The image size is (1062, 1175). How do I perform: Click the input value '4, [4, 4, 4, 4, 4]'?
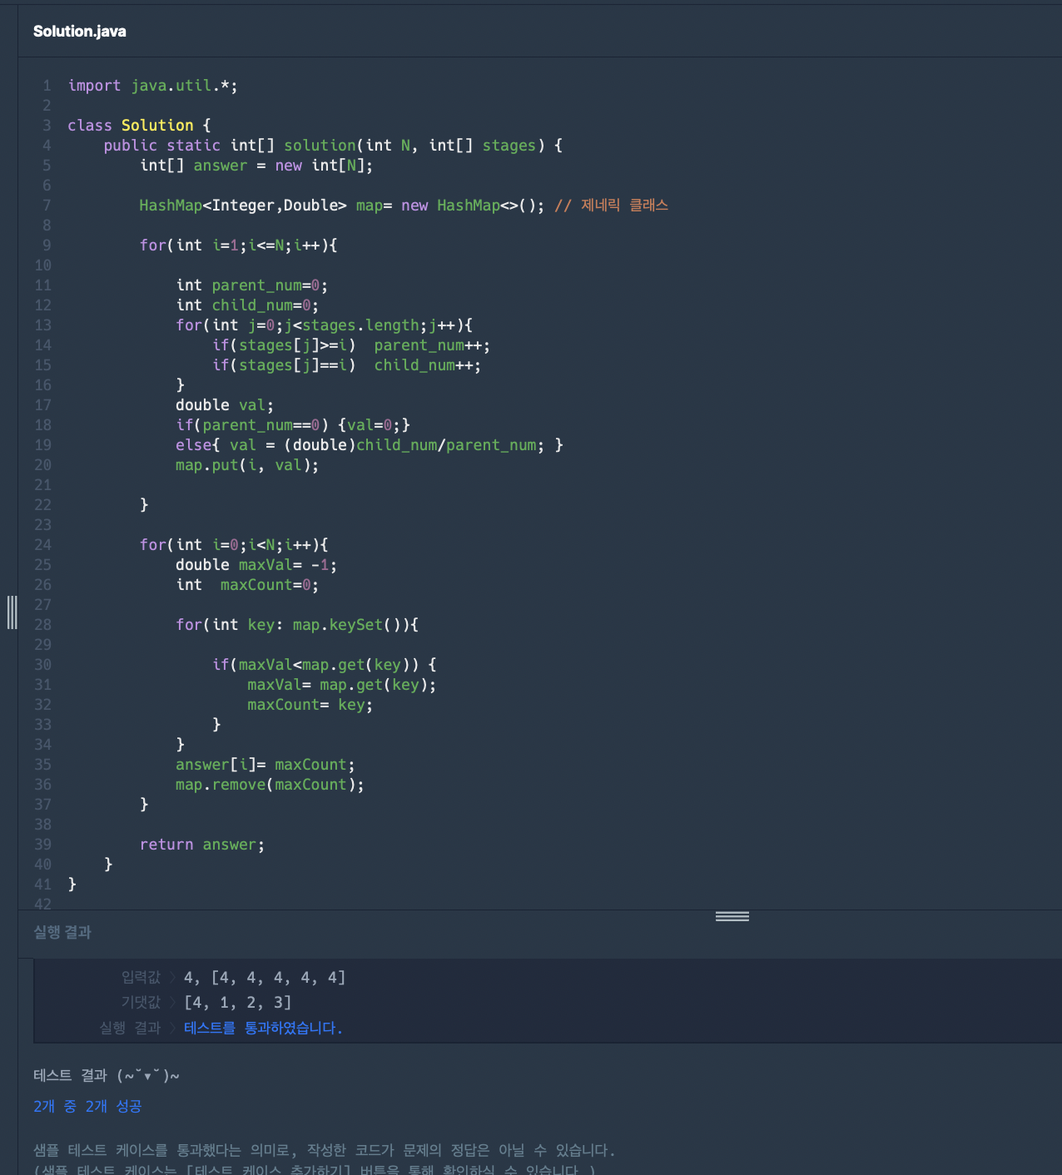(x=265, y=978)
